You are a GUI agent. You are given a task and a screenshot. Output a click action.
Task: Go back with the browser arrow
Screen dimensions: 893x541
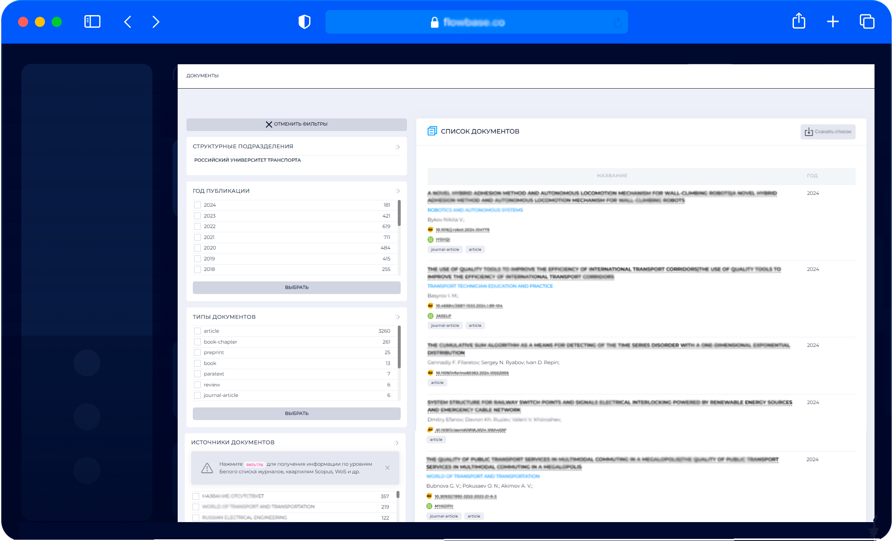click(128, 22)
